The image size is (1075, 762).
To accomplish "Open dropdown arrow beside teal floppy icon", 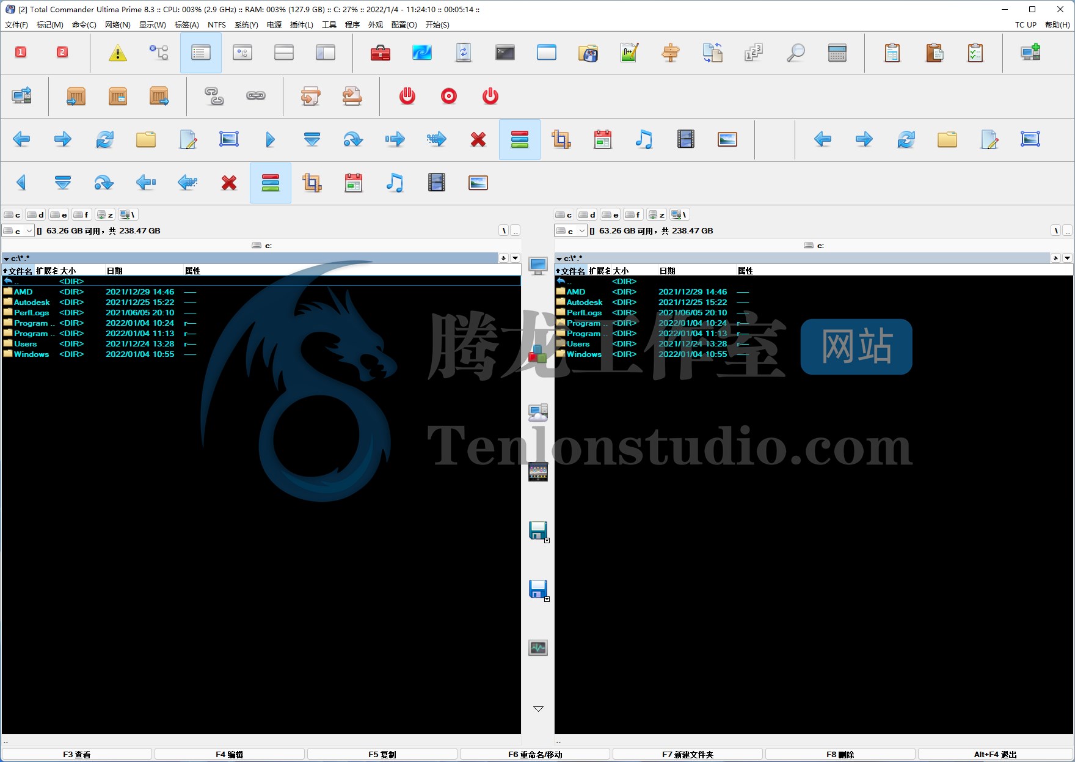I will tap(547, 541).
